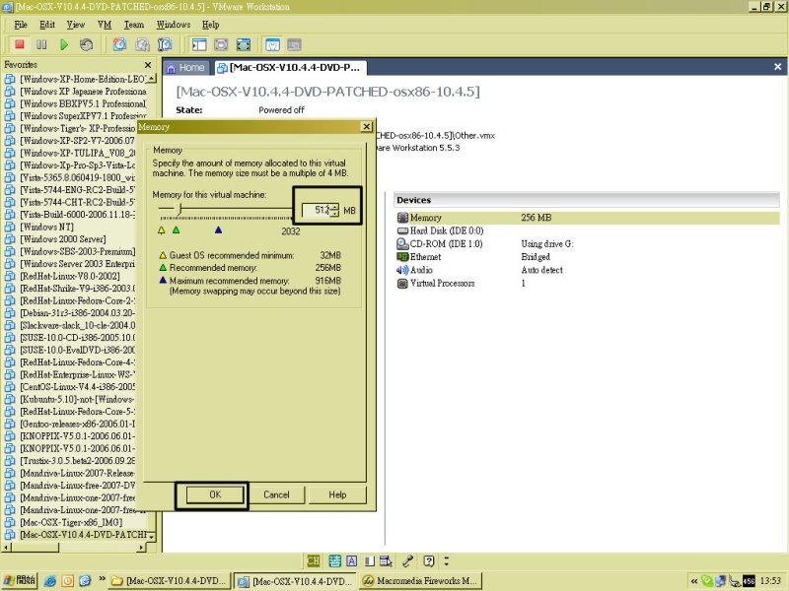Expand the hidden system tray icons chevron

point(694,581)
